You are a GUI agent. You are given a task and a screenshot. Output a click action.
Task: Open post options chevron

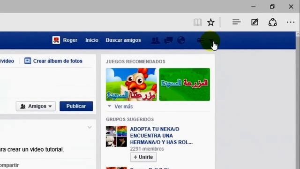(x=90, y=127)
